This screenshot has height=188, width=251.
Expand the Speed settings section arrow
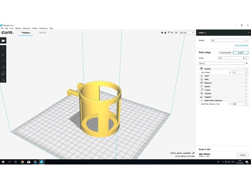(x=246, y=86)
